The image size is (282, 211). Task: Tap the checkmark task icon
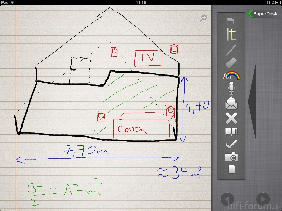point(231,144)
